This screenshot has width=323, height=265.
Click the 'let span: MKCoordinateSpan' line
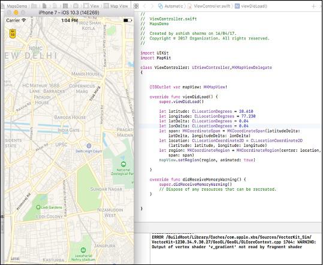pos(230,131)
